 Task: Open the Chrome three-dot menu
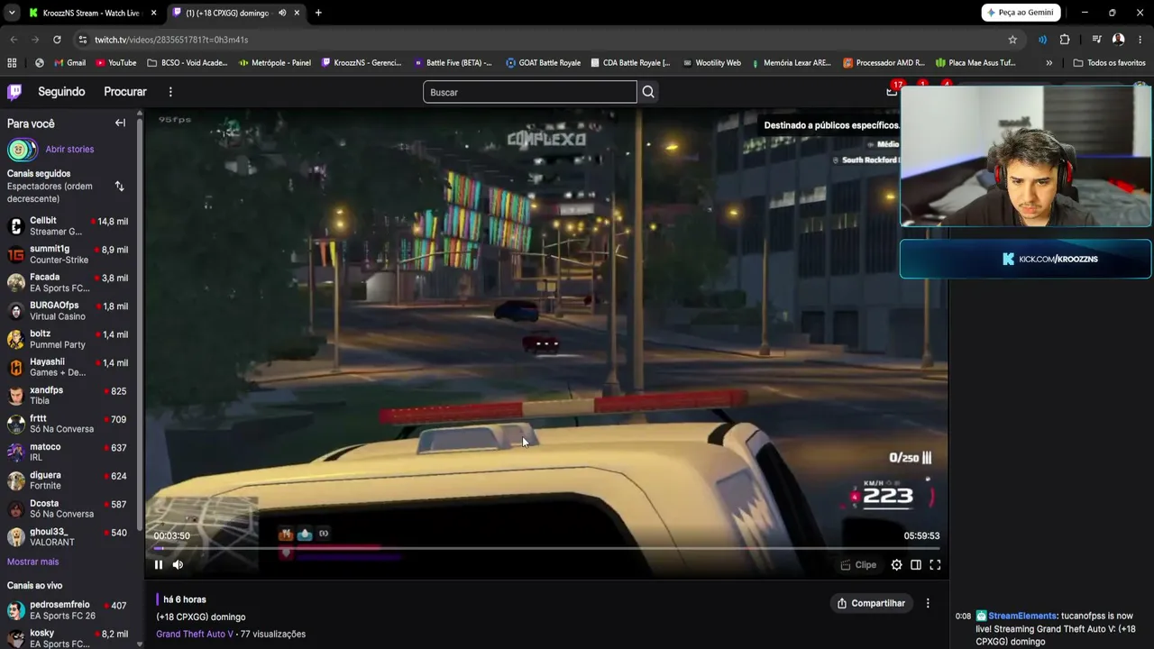1140,40
